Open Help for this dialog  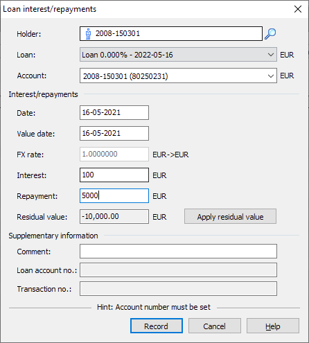click(x=273, y=326)
